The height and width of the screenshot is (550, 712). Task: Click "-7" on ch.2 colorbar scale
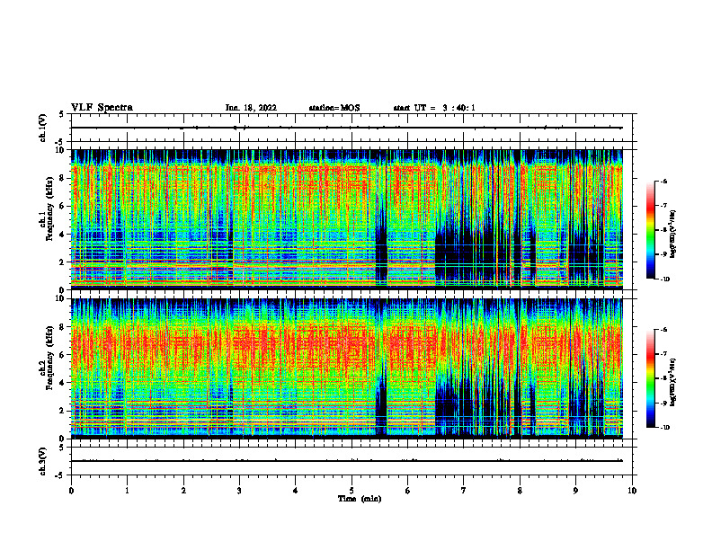coord(663,354)
